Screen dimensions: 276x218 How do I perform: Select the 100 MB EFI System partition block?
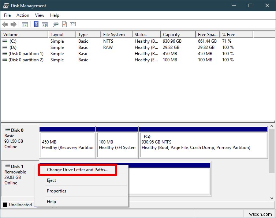117,142
